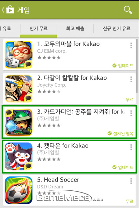Tap 업데이트 on 캣타운 for Kakao
Viewport: 139px width, 208px height.
[x=123, y=167]
